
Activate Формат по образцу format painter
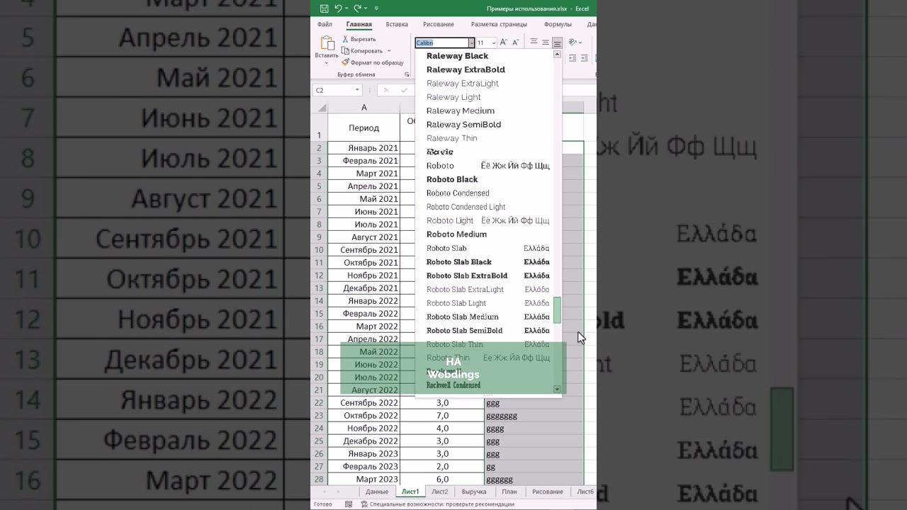372,62
